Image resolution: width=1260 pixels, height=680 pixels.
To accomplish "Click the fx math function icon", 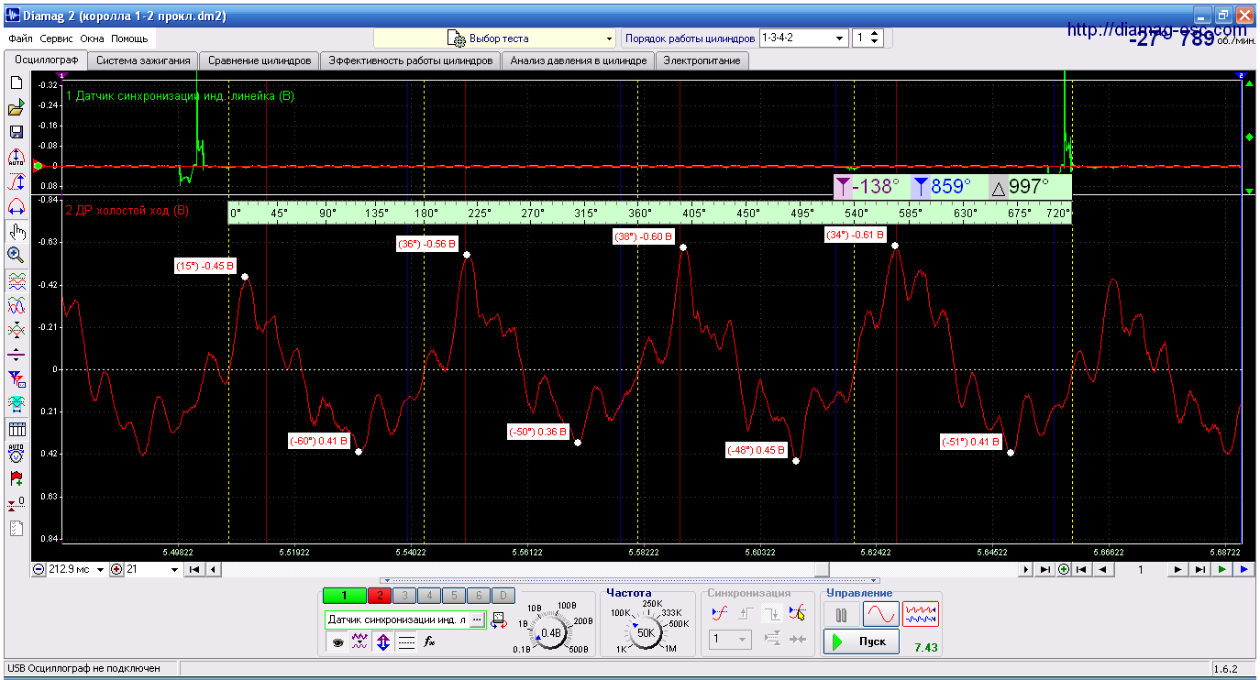I will pyautogui.click(x=429, y=642).
